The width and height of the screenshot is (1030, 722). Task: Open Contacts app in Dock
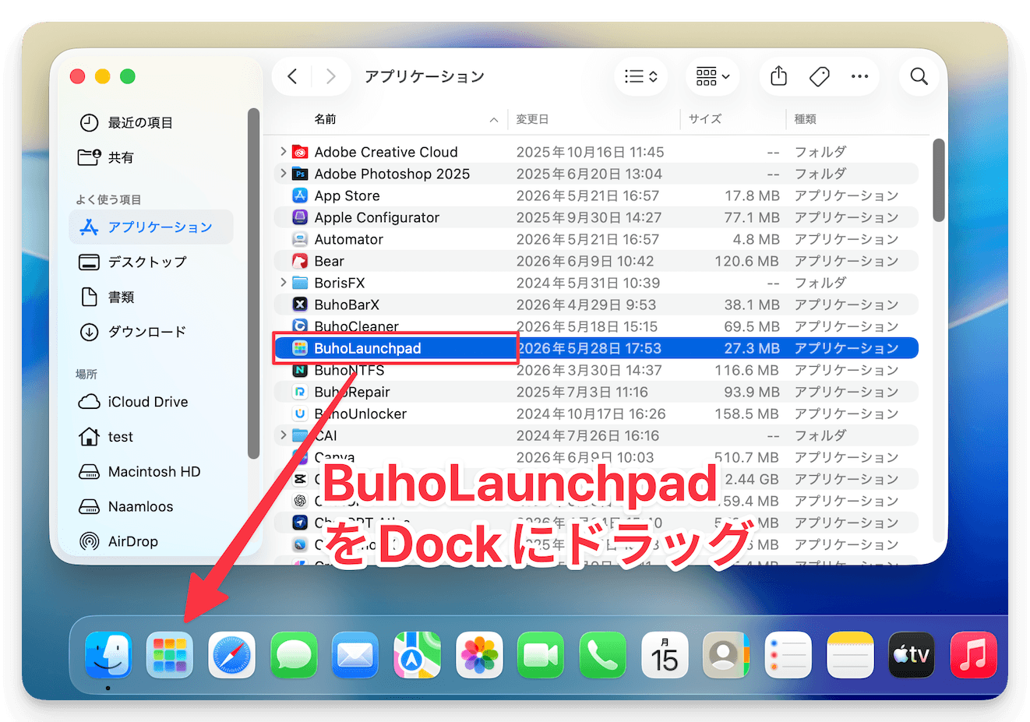point(726,655)
